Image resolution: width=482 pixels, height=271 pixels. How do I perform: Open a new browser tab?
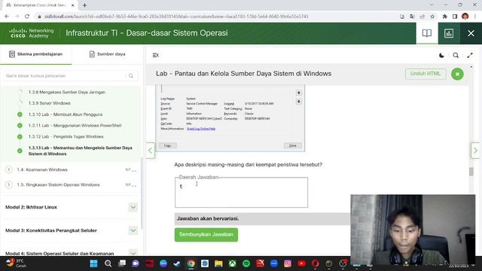84,5
